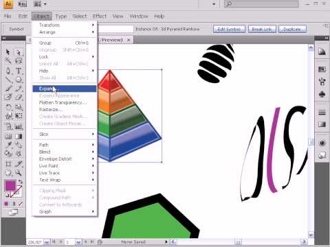330x247 pixels.
Task: Swap fill and stroke colors
Action: point(21,182)
